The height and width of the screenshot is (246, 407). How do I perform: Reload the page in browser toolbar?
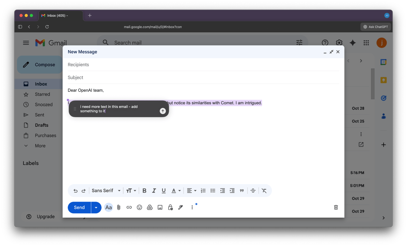47,27
